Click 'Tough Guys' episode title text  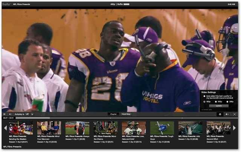coord(162,138)
